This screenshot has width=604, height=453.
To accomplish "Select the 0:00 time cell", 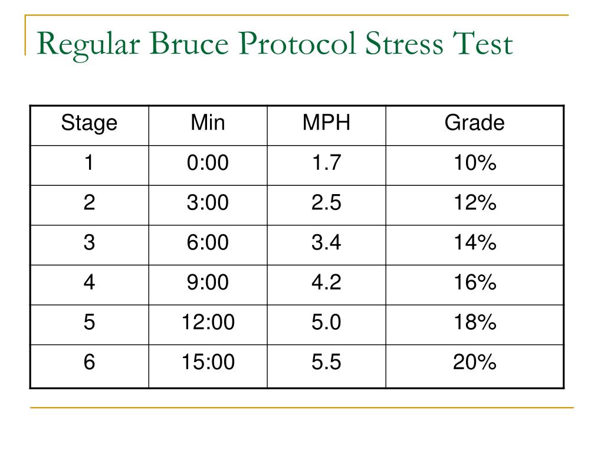I will pyautogui.click(x=208, y=163).
